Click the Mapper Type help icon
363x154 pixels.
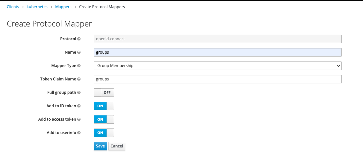click(x=79, y=66)
